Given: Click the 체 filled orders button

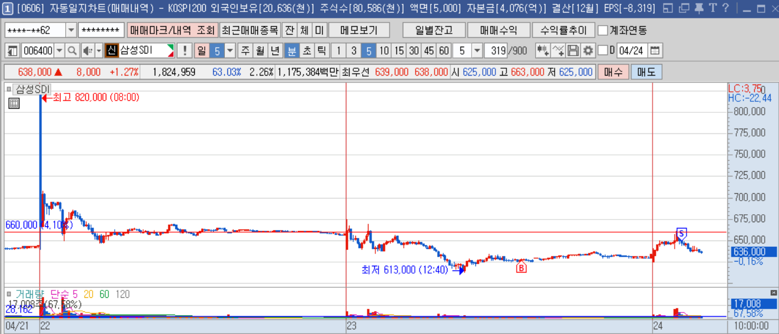Looking at the screenshot, I should [x=304, y=30].
